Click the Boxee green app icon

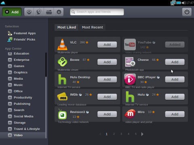[62, 62]
